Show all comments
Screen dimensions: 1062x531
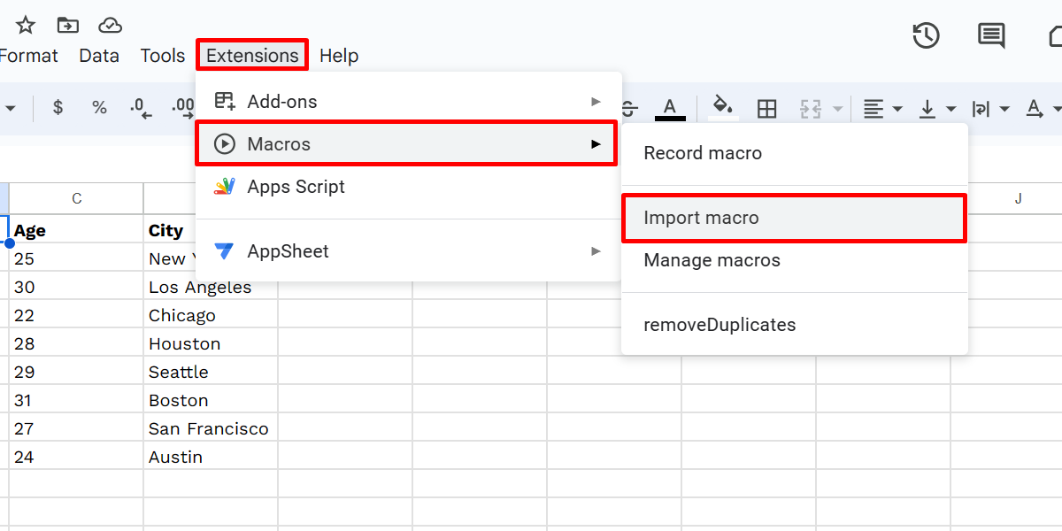tap(990, 35)
